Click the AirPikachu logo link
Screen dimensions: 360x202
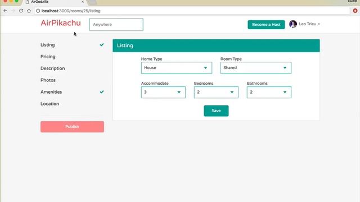tap(61, 23)
